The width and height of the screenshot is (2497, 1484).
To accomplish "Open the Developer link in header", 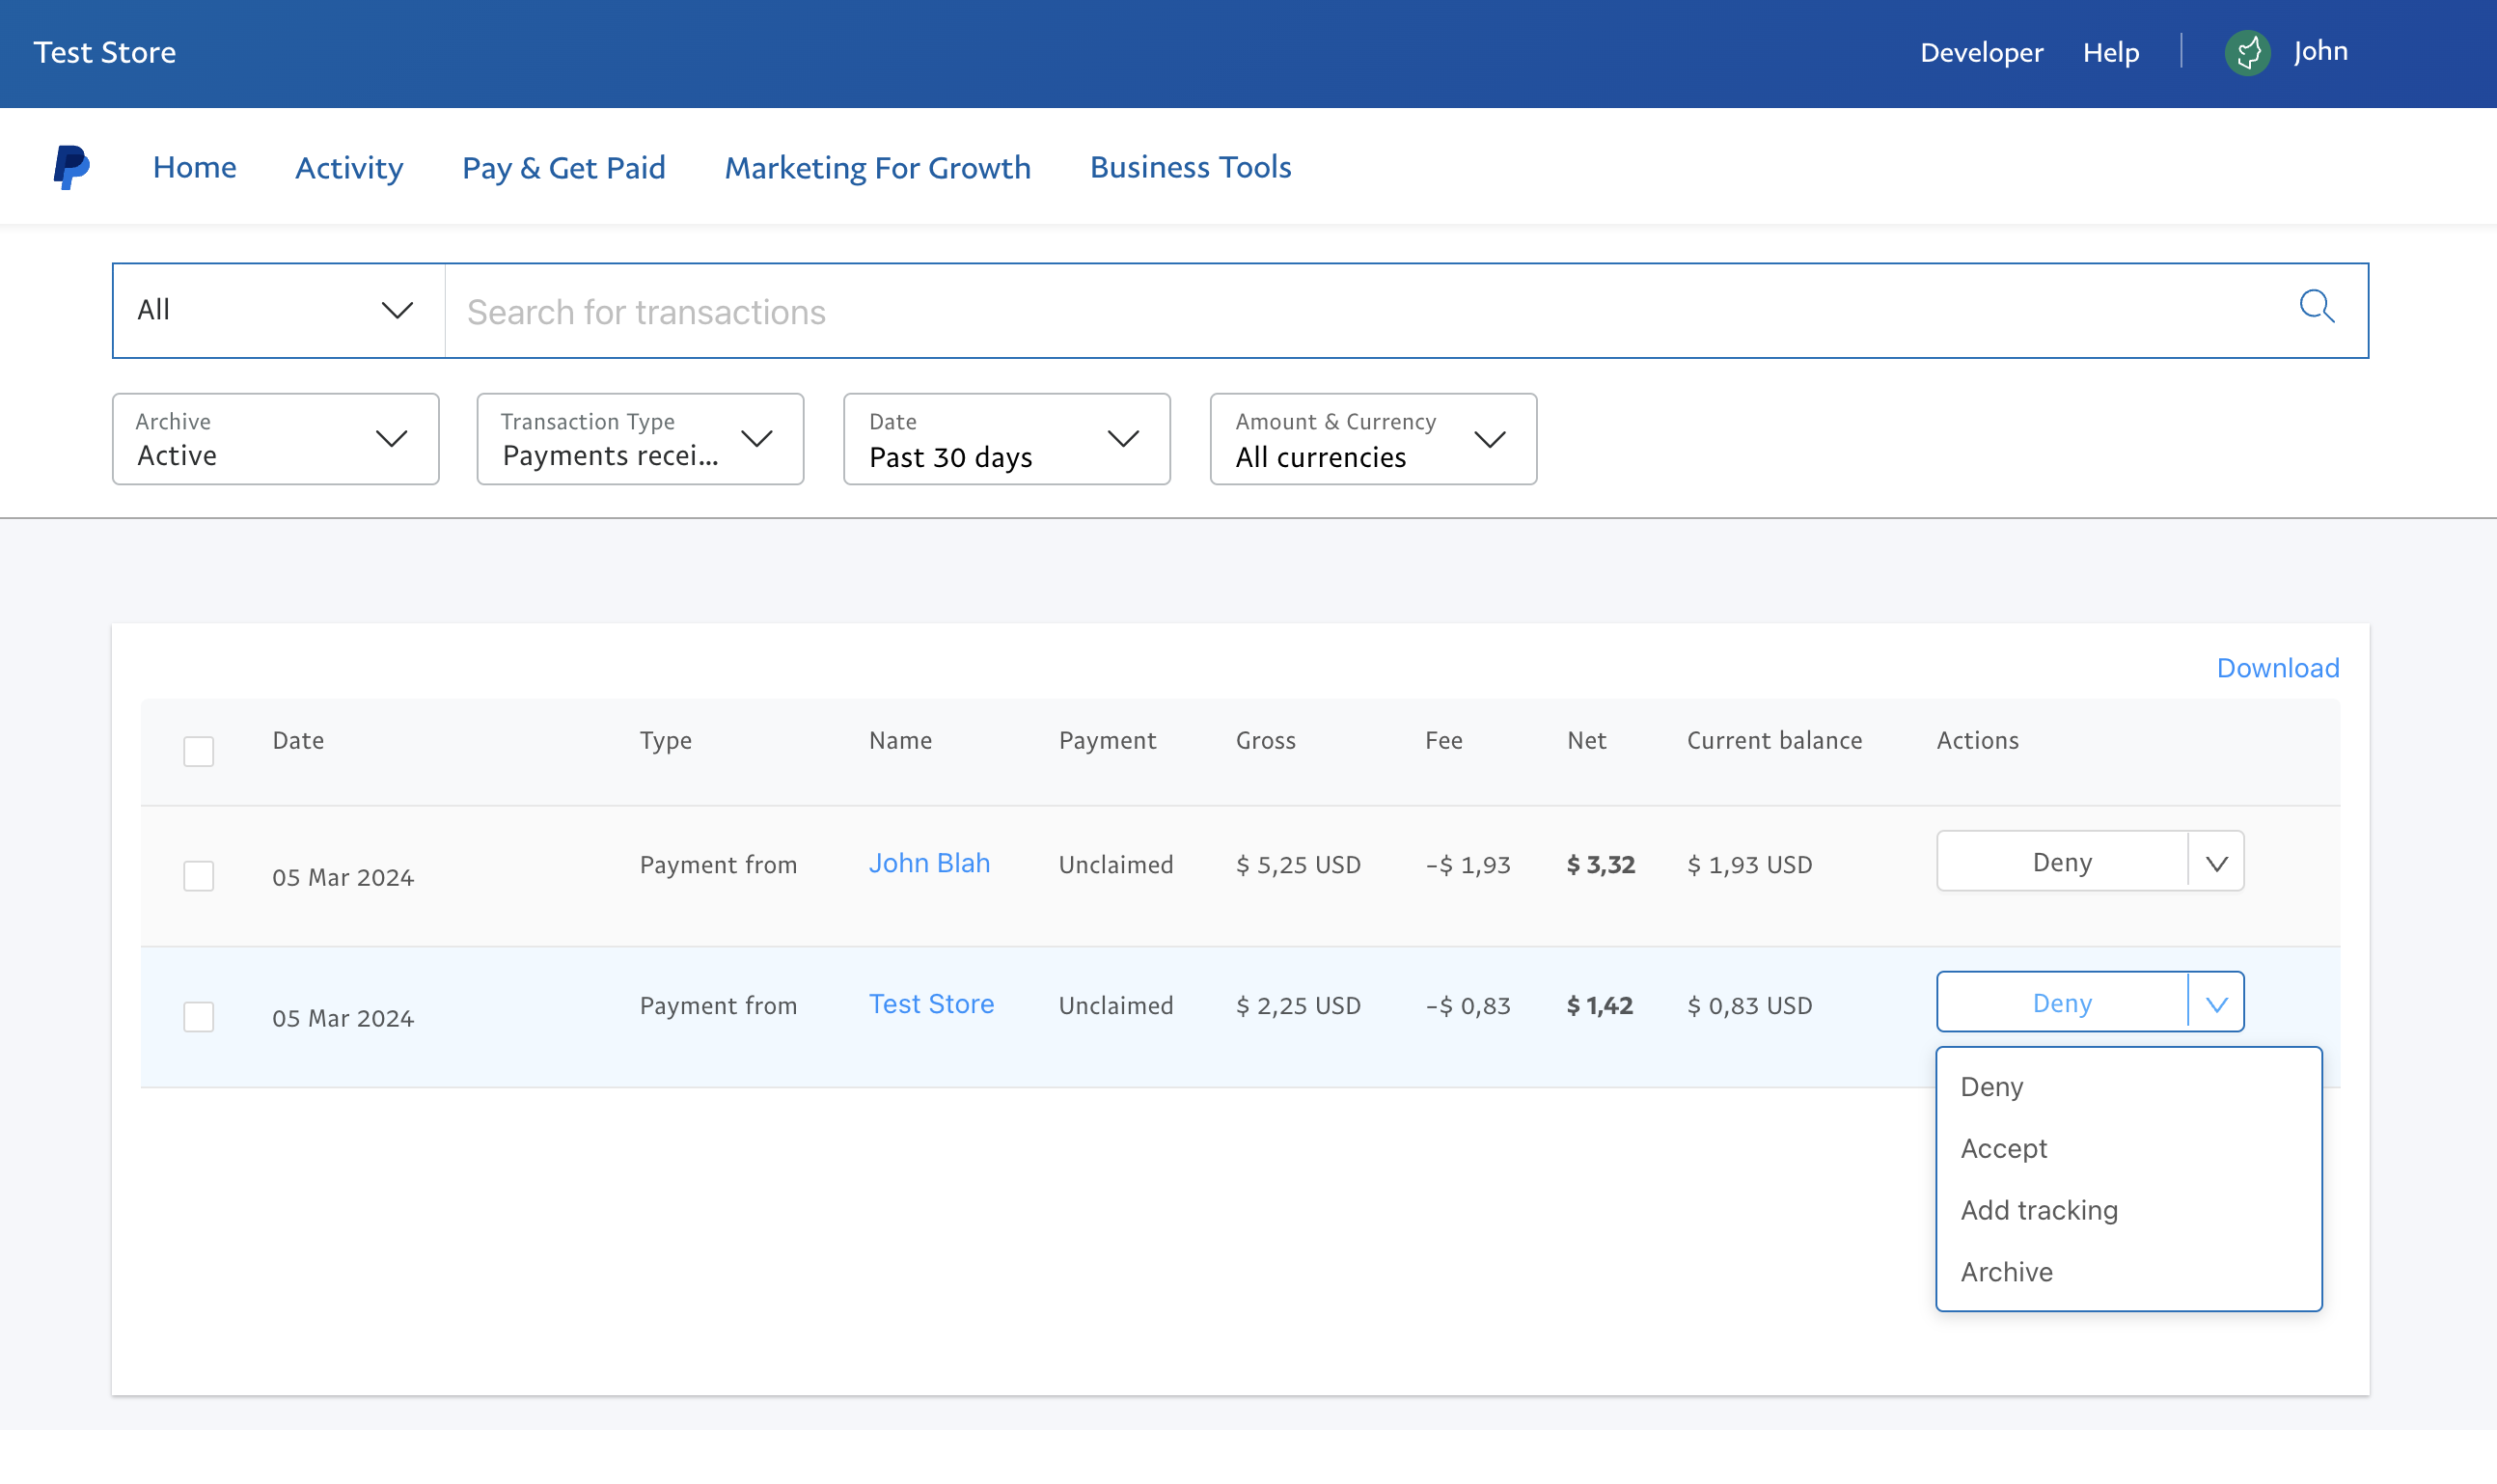I will (1981, 52).
